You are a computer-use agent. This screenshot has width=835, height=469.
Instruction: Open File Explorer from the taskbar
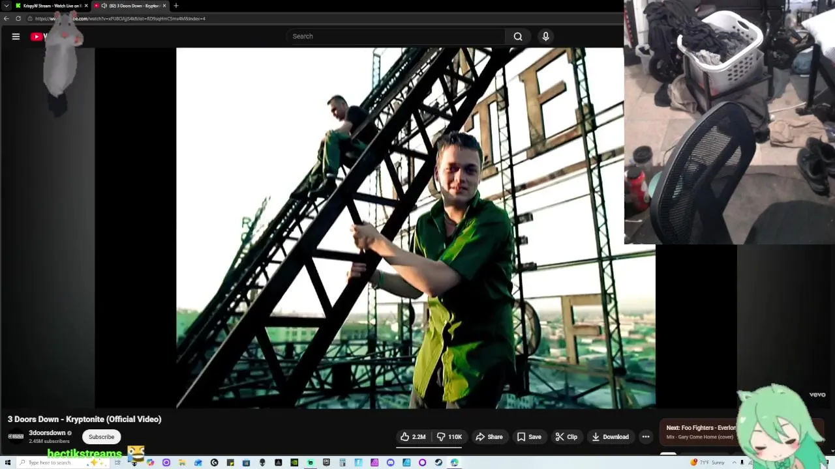[182, 462]
